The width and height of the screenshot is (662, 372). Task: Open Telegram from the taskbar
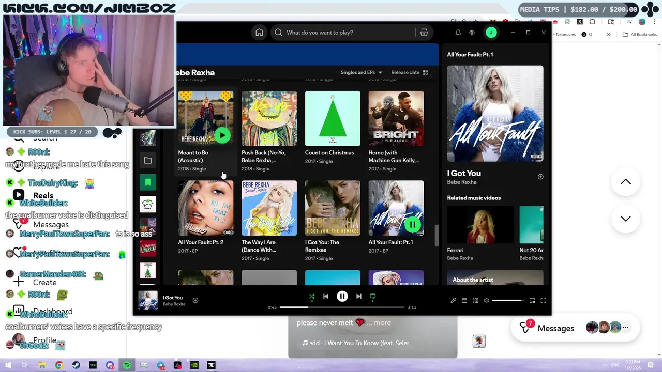pos(161,365)
